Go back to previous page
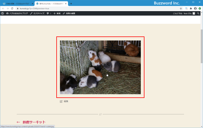203x128 pixels. tap(3, 9)
